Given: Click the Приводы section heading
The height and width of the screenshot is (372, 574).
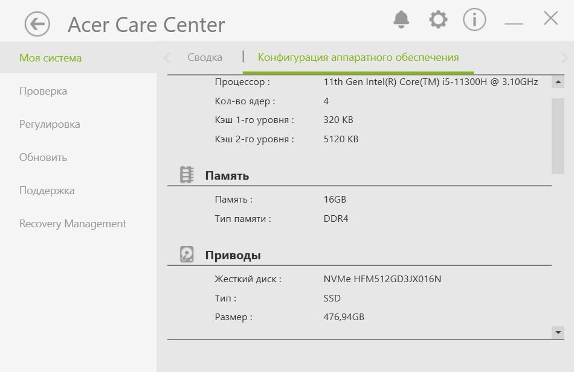Looking at the screenshot, I should (x=233, y=256).
